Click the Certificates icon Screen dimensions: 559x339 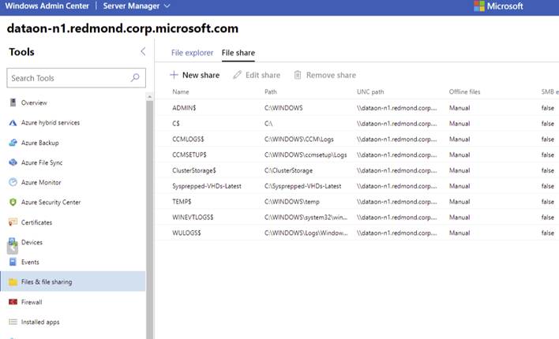point(13,222)
